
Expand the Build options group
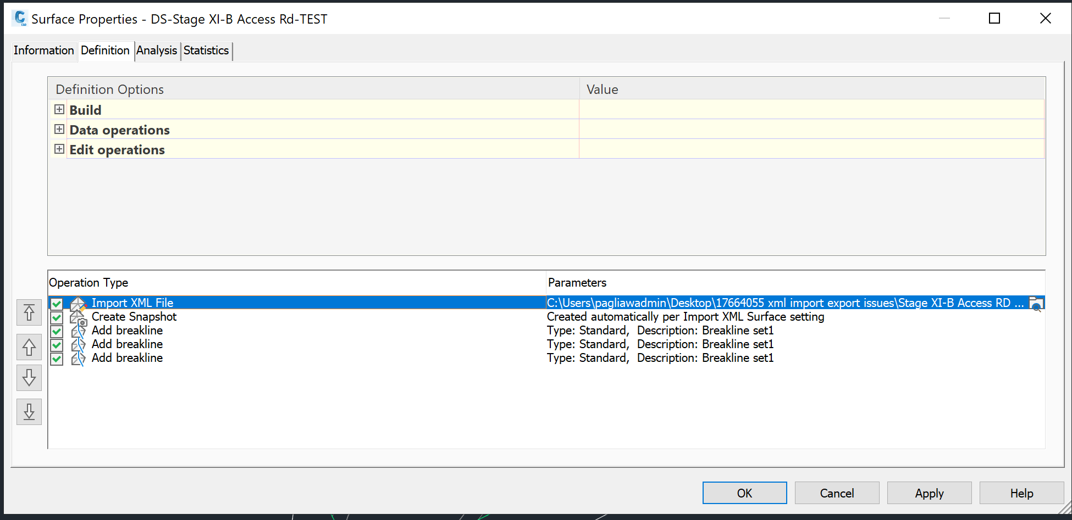click(x=59, y=109)
